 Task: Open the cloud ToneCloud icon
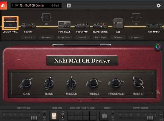pyautogui.click(x=3, y=5)
